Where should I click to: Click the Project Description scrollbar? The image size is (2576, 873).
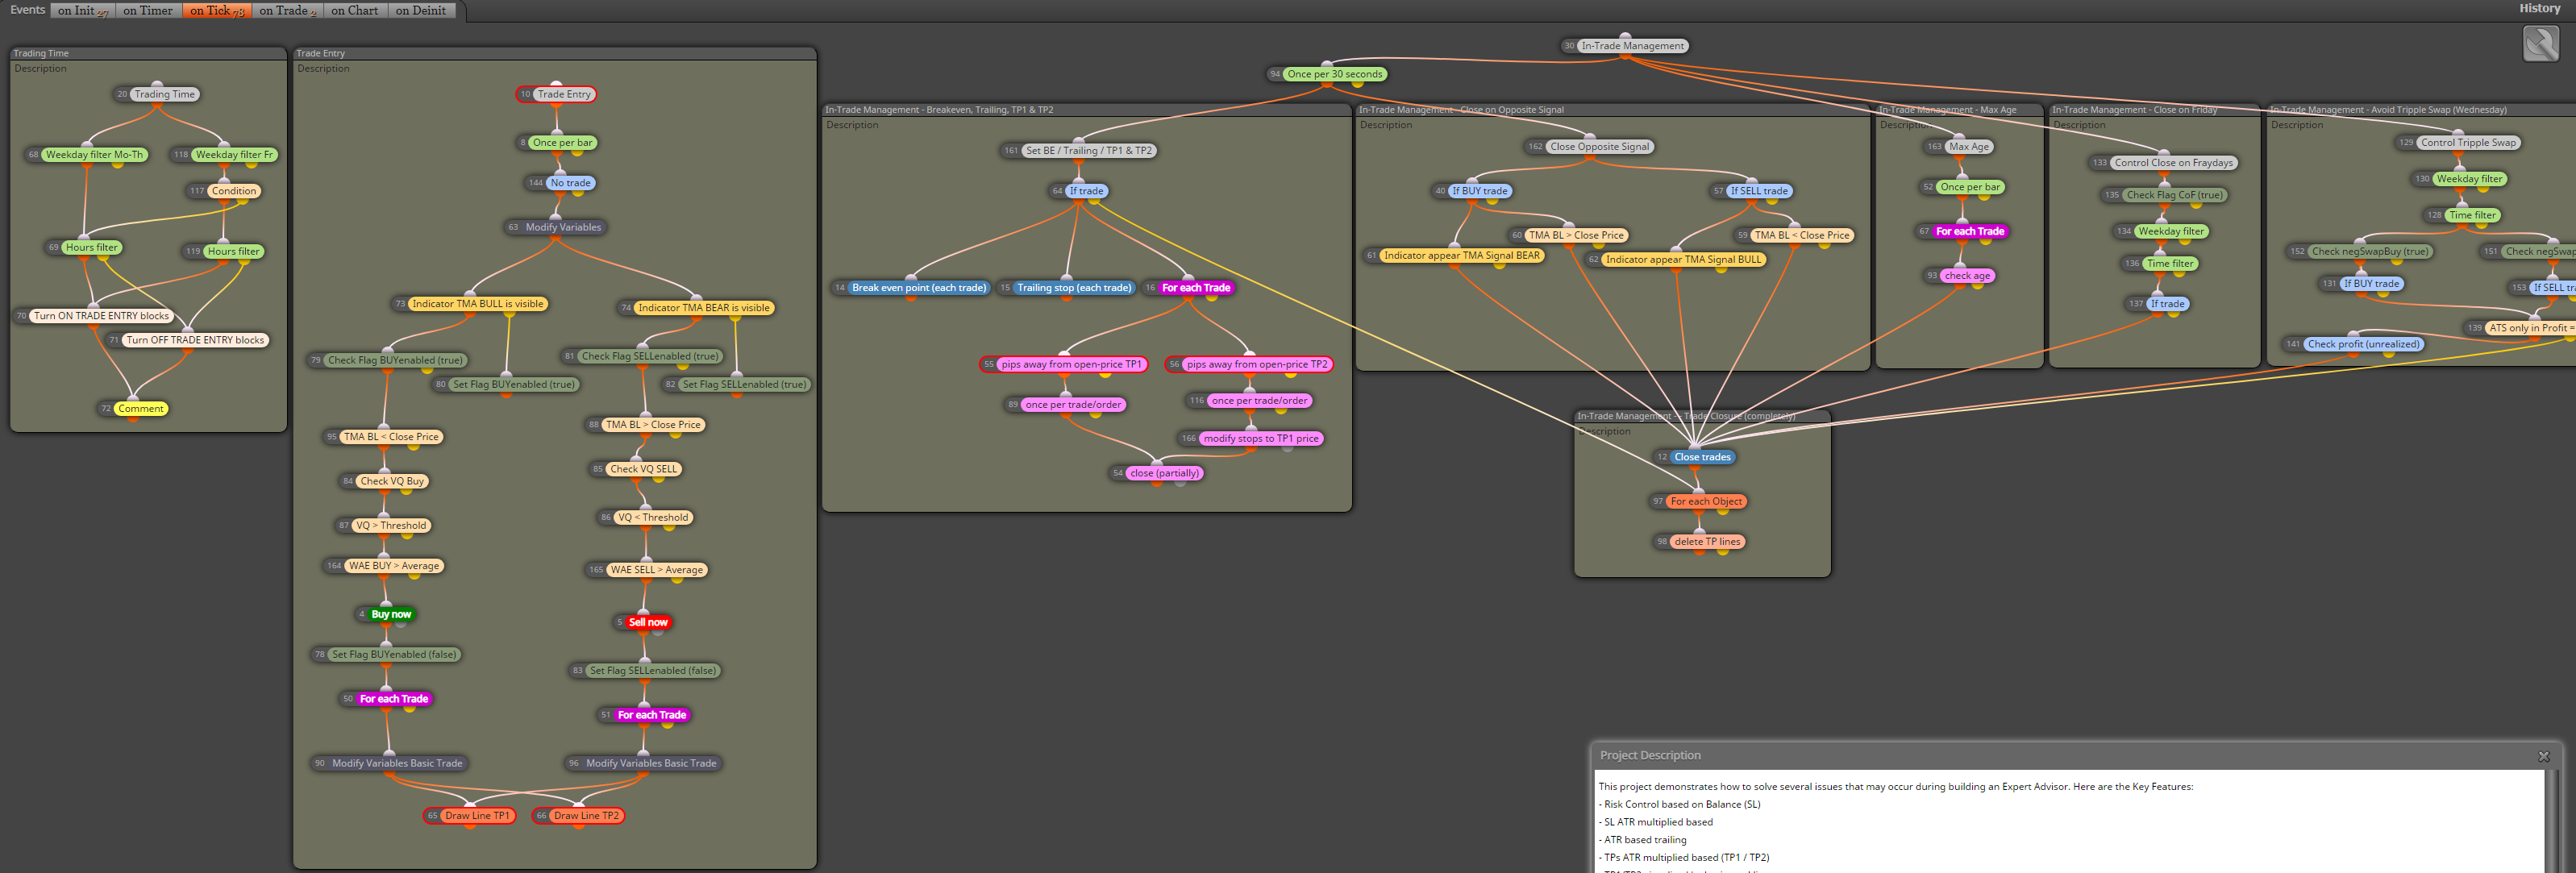2551,821
